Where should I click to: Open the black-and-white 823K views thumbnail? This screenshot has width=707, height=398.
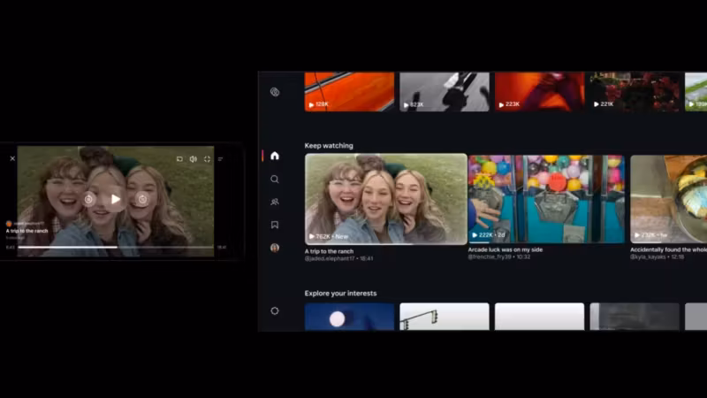445,91
